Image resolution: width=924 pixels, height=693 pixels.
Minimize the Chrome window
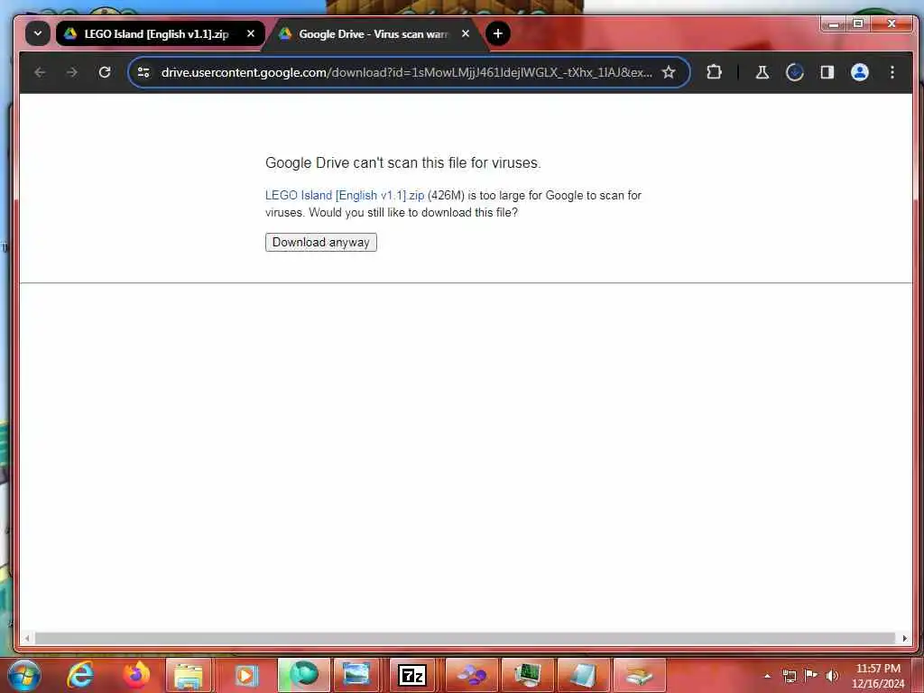[x=833, y=24]
